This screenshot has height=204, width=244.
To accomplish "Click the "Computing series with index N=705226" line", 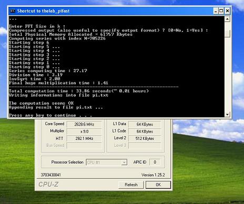I will (57, 38).
